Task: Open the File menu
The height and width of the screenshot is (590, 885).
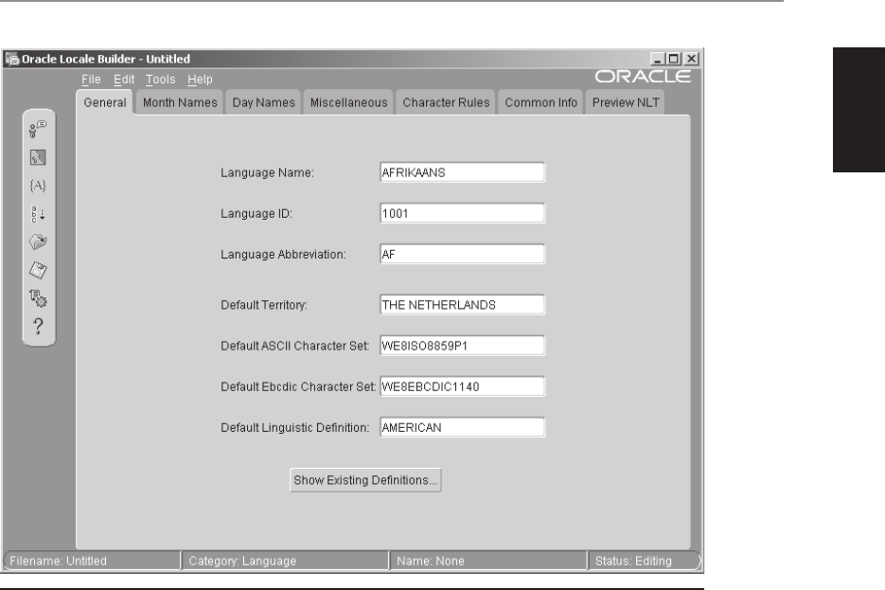Action: [91, 80]
